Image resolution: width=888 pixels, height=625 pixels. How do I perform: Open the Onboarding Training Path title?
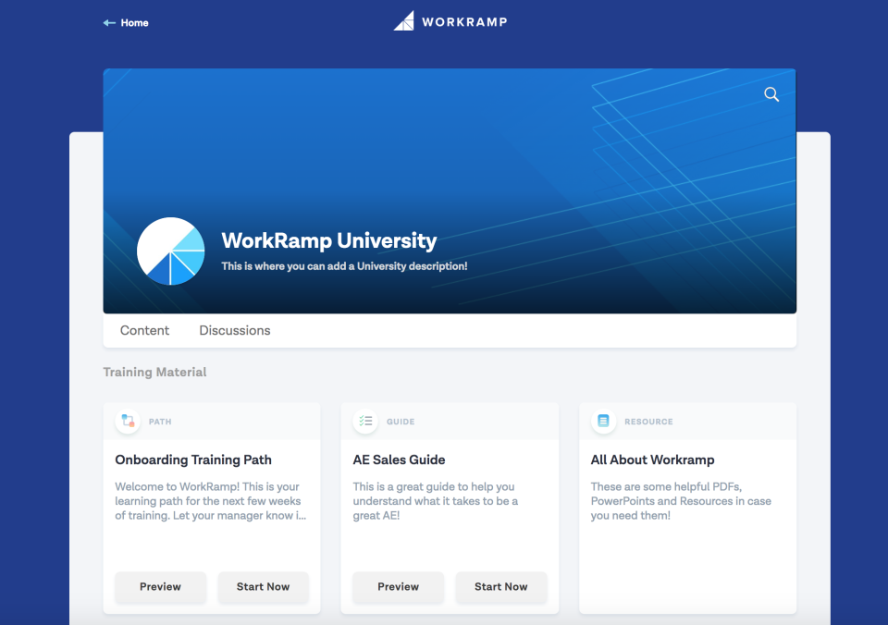coord(193,460)
